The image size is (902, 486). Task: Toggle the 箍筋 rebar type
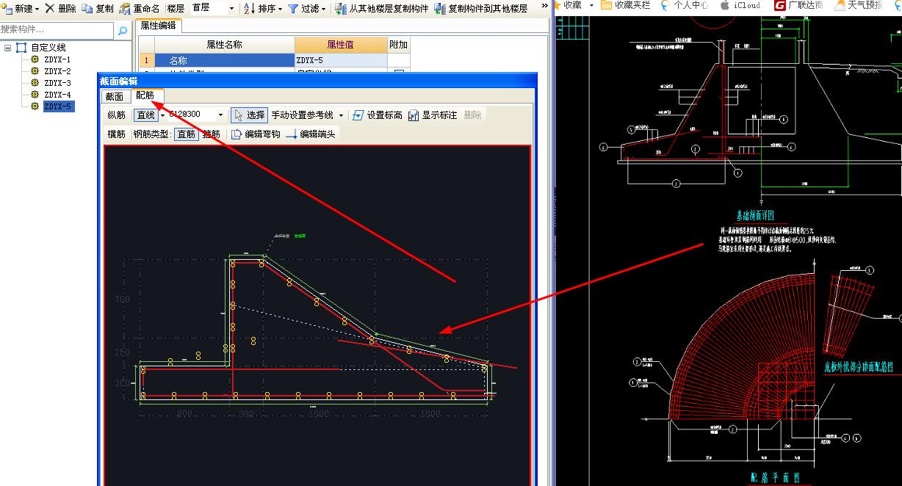(x=211, y=134)
